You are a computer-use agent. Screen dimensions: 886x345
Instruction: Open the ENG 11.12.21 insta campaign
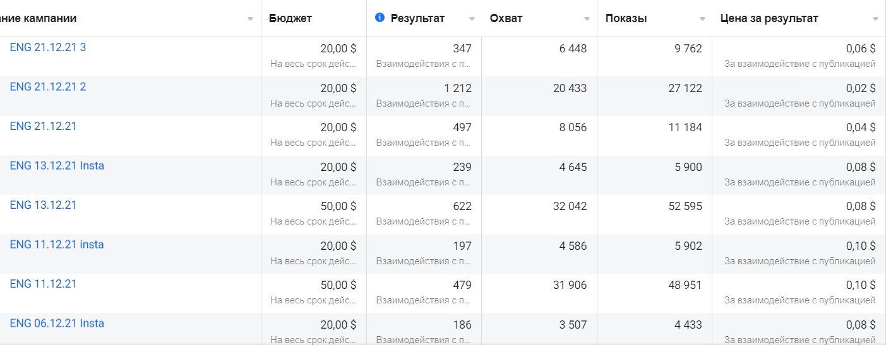(x=57, y=245)
